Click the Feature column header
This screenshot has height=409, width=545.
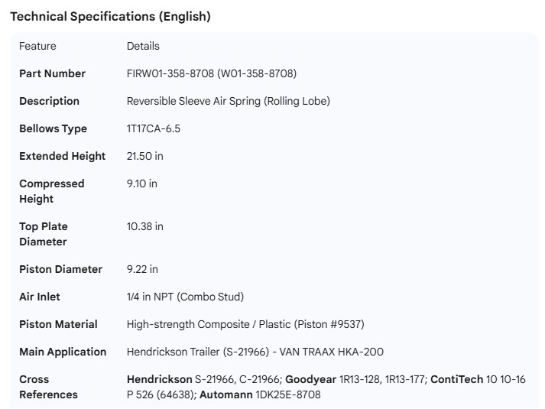[x=37, y=46]
